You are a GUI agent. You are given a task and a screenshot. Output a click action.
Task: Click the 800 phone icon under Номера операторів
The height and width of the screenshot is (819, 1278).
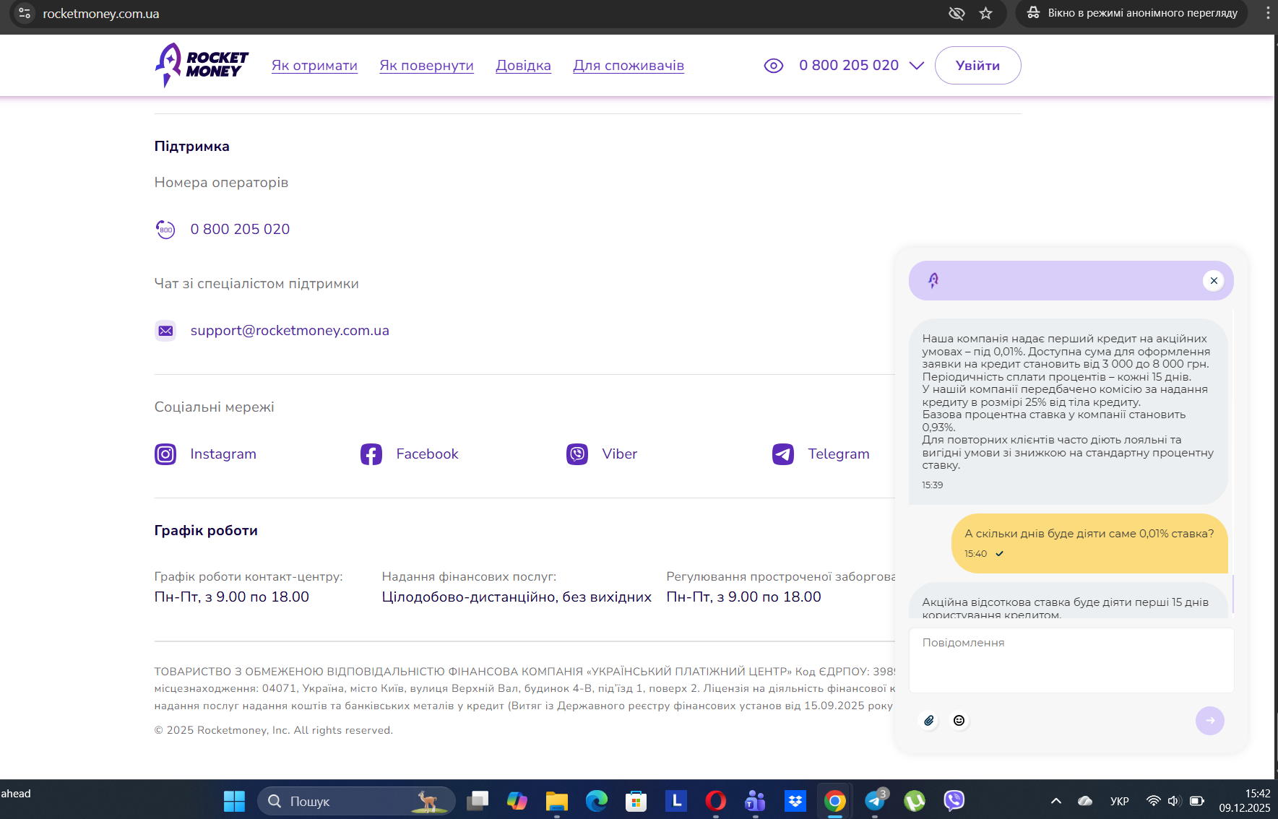pyautogui.click(x=165, y=230)
